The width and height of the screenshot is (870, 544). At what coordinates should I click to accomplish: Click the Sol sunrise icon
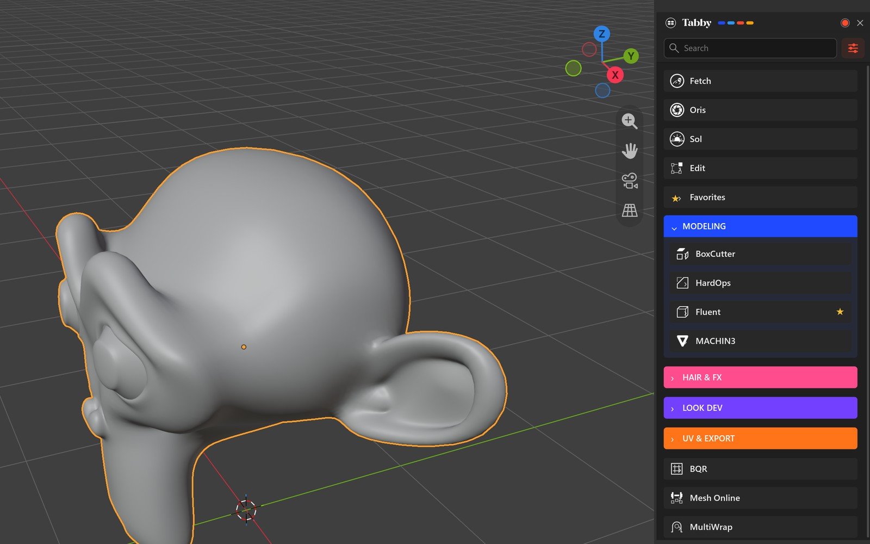click(677, 139)
